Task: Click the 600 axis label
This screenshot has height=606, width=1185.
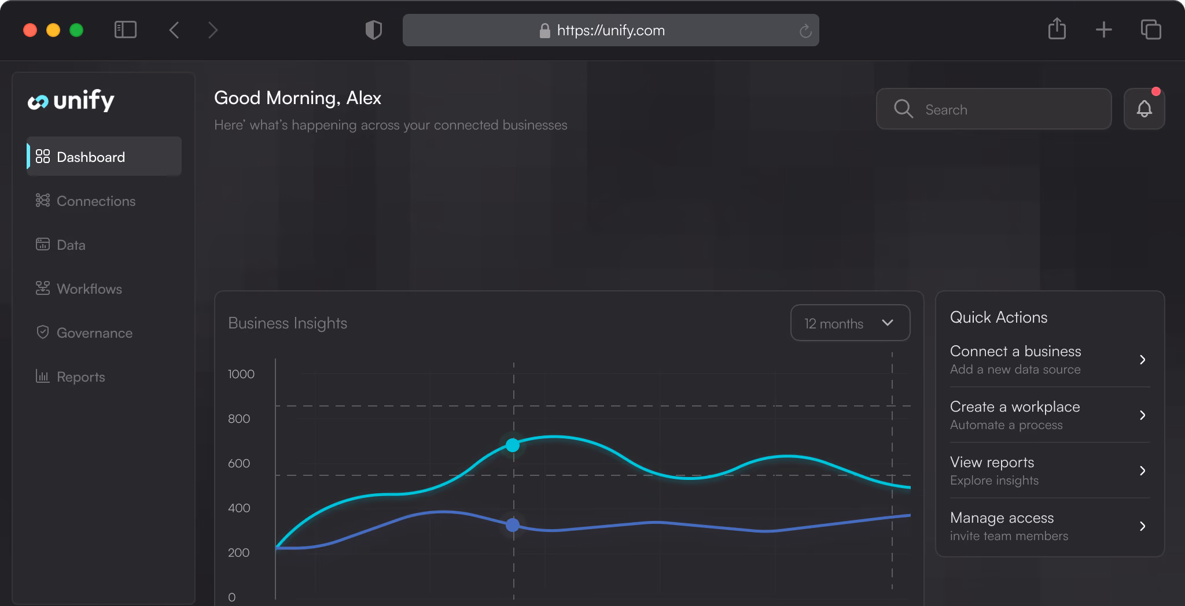Action: [239, 463]
